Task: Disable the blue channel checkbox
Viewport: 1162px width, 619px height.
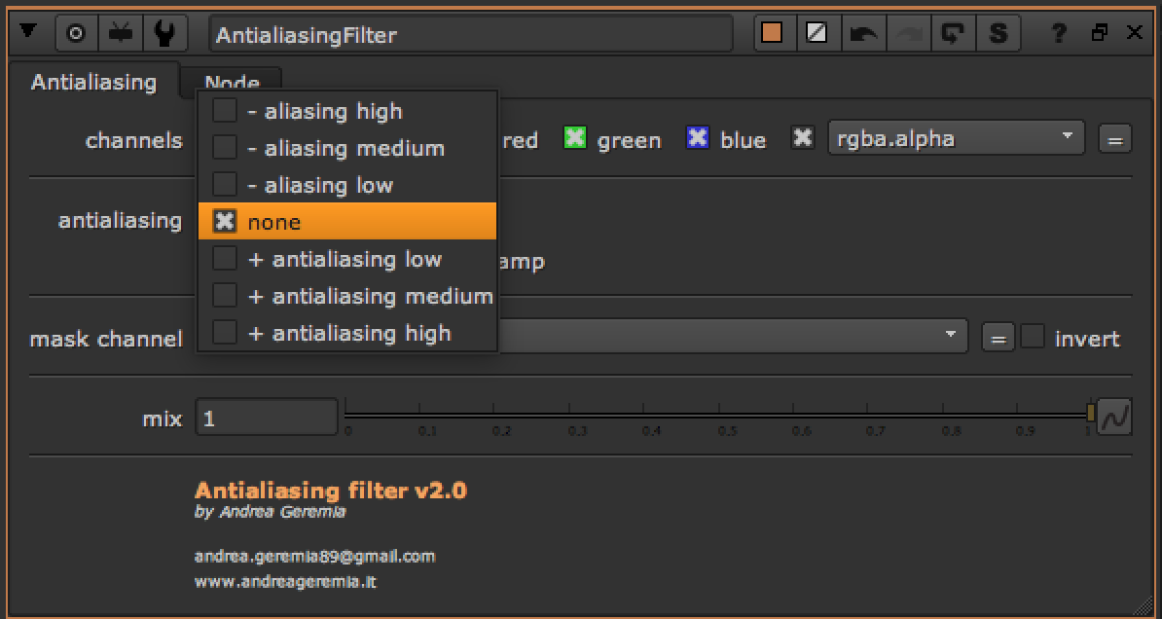Action: point(698,138)
